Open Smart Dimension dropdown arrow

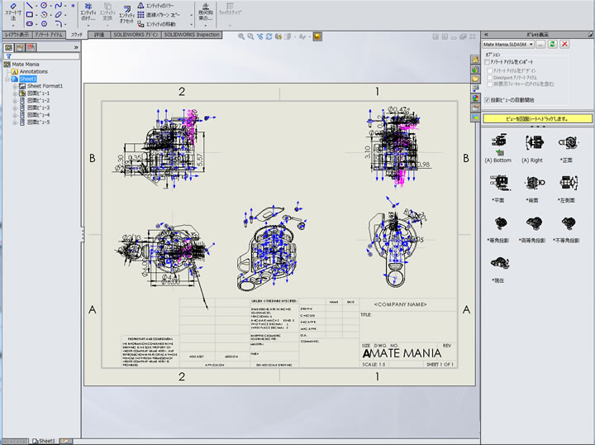[x=13, y=26]
